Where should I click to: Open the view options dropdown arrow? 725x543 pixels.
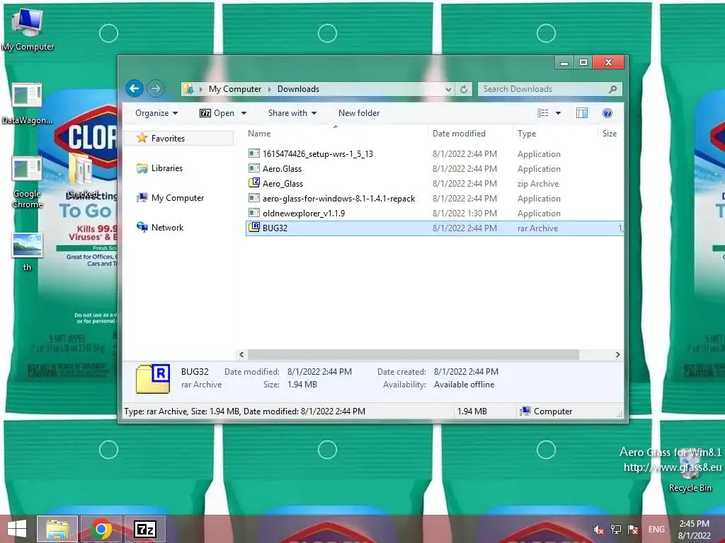pyautogui.click(x=558, y=113)
